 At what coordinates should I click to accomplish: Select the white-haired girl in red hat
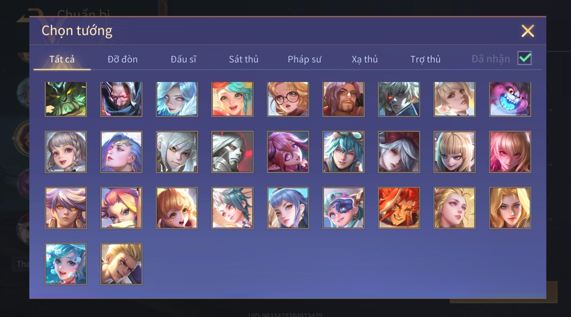click(399, 152)
